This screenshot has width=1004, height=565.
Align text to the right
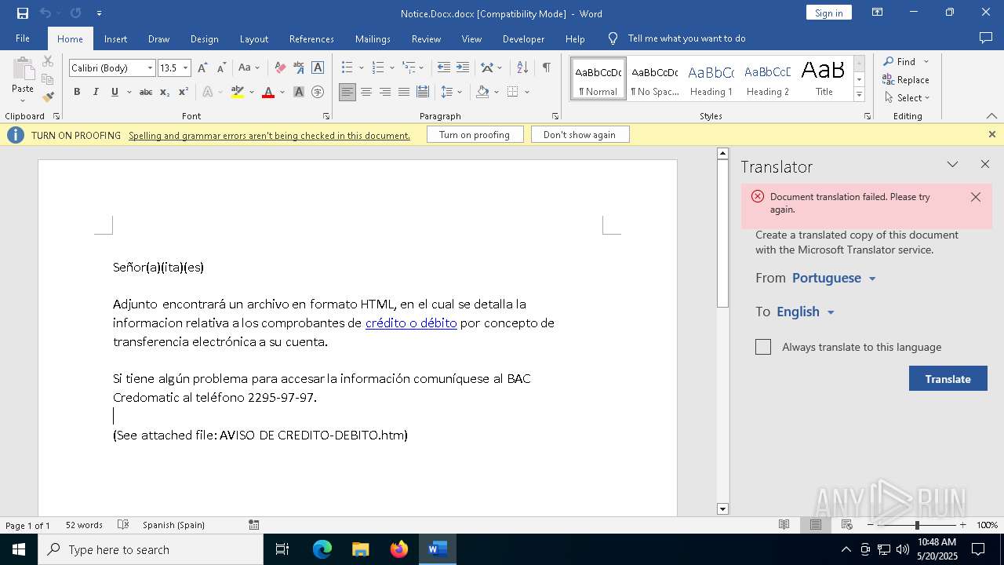pyautogui.click(x=385, y=92)
